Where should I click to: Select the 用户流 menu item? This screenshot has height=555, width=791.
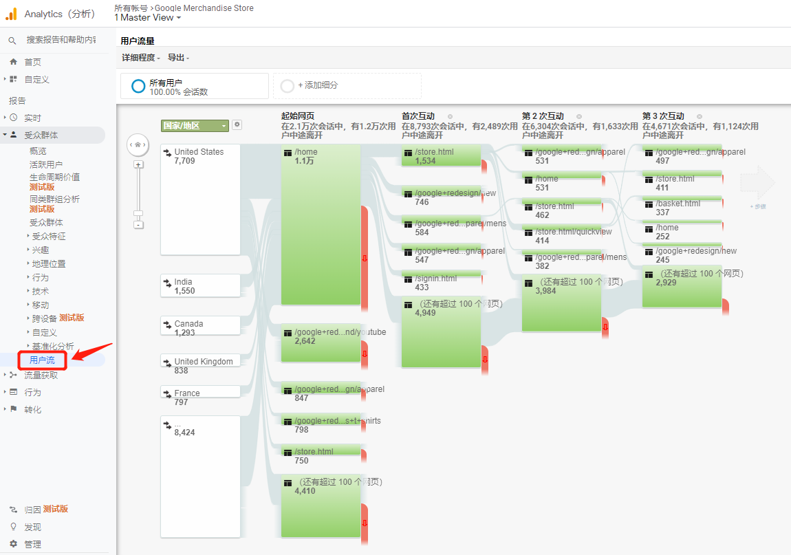click(43, 360)
